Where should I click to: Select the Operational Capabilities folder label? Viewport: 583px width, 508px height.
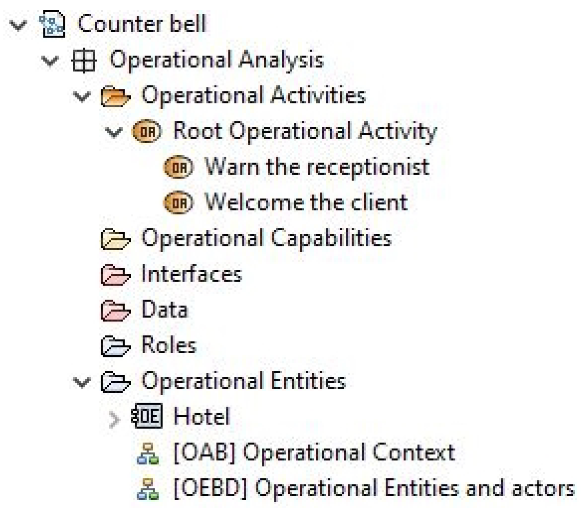[x=266, y=238]
